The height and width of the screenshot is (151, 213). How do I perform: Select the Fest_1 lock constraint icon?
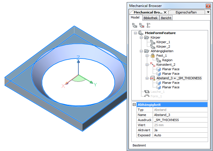tap(153, 55)
